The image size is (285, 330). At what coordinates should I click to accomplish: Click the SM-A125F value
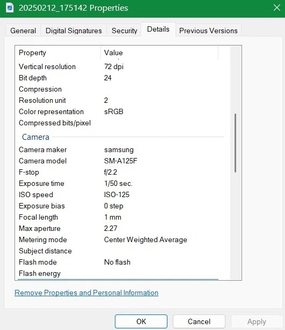click(x=121, y=161)
